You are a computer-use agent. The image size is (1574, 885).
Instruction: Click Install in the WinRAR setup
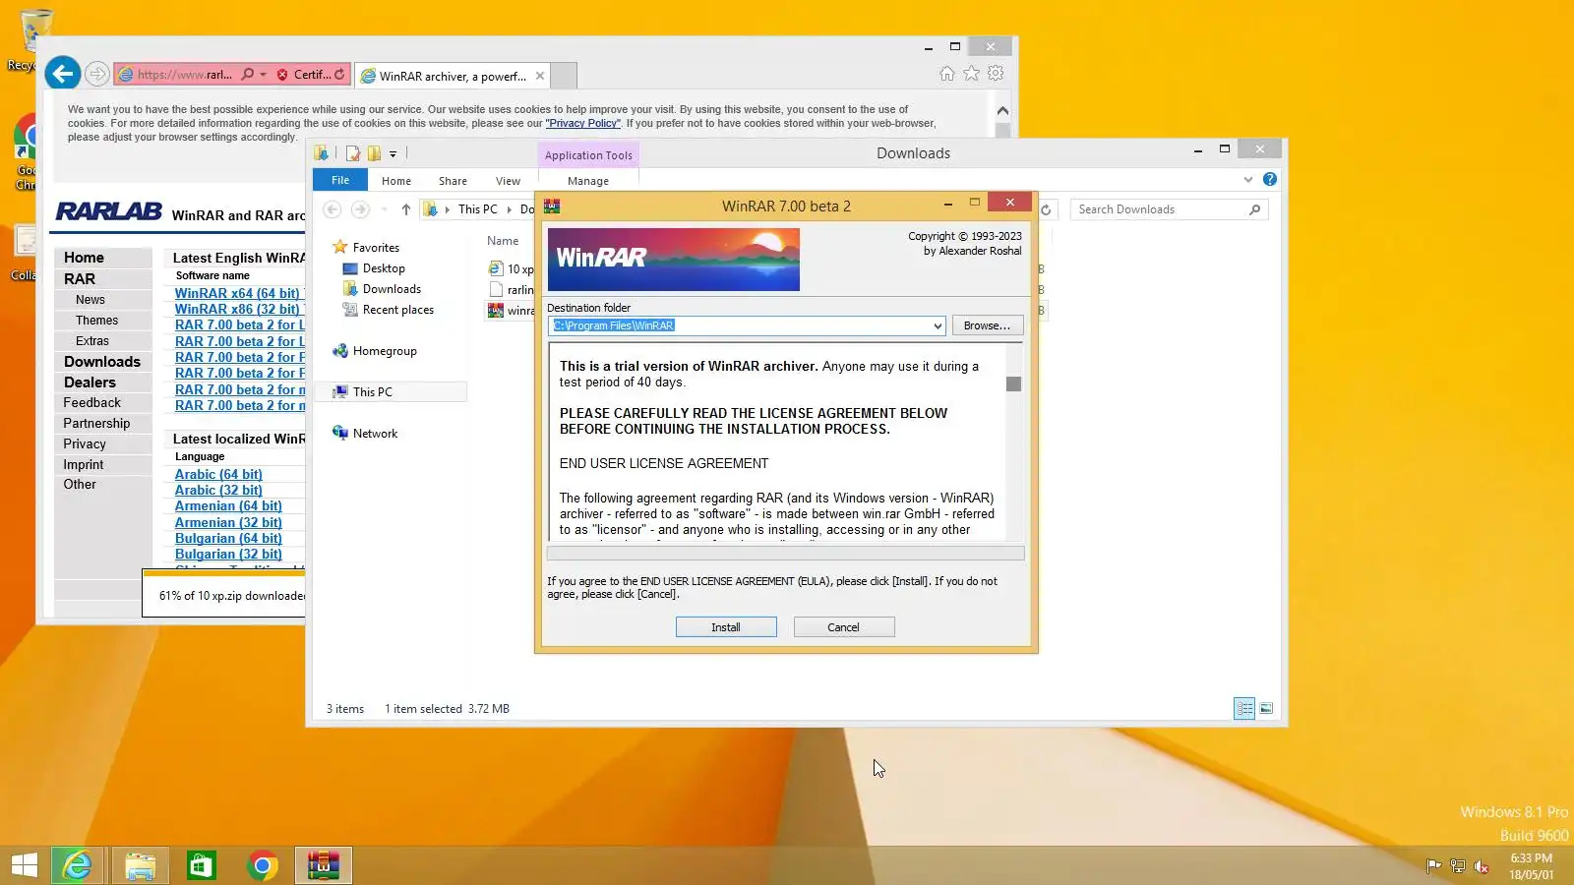[x=726, y=627]
